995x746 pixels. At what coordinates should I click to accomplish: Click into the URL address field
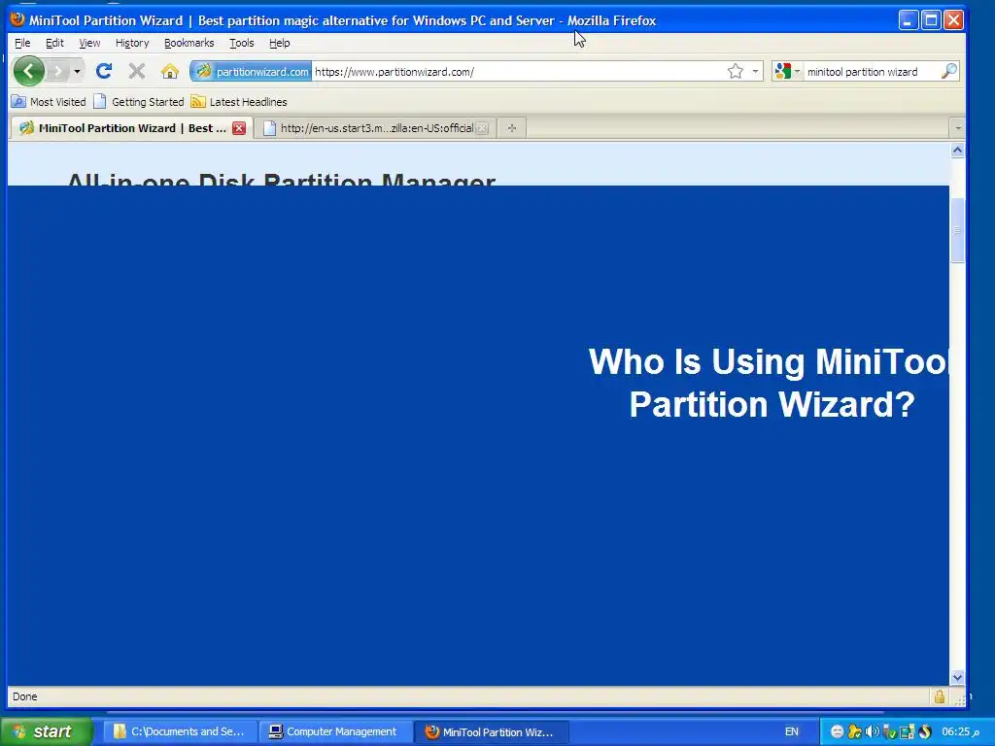517,72
